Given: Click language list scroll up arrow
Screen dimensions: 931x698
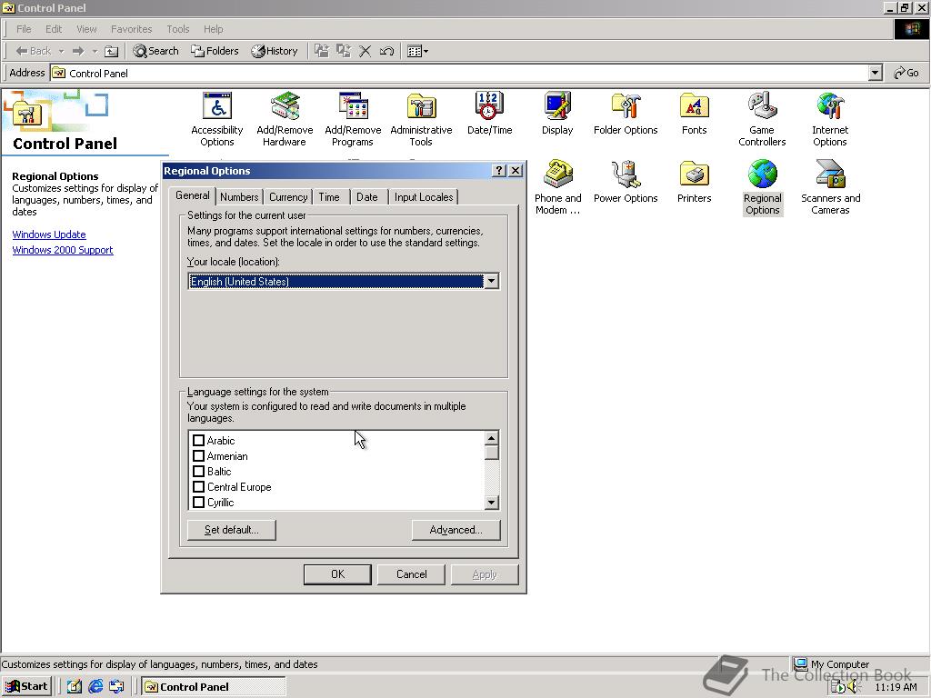Looking at the screenshot, I should tap(491, 439).
